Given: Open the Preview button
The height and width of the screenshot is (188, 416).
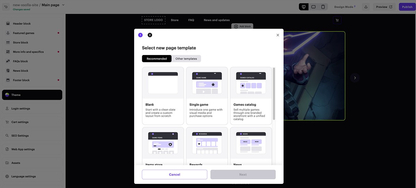Looking at the screenshot, I should click(x=384, y=7).
